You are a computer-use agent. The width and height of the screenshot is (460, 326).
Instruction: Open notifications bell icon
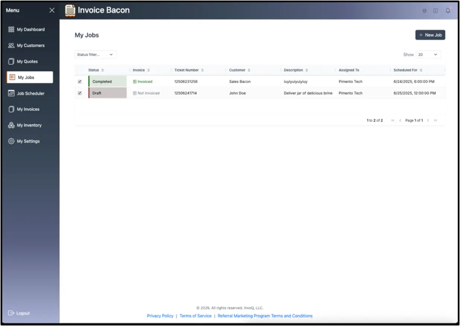click(448, 10)
